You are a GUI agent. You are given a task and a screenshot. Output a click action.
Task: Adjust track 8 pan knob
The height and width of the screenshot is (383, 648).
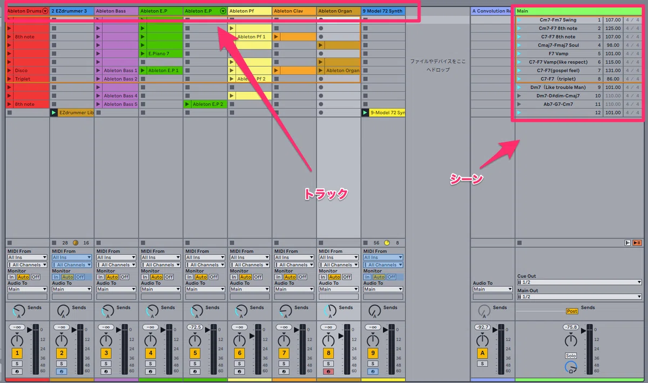329,339
